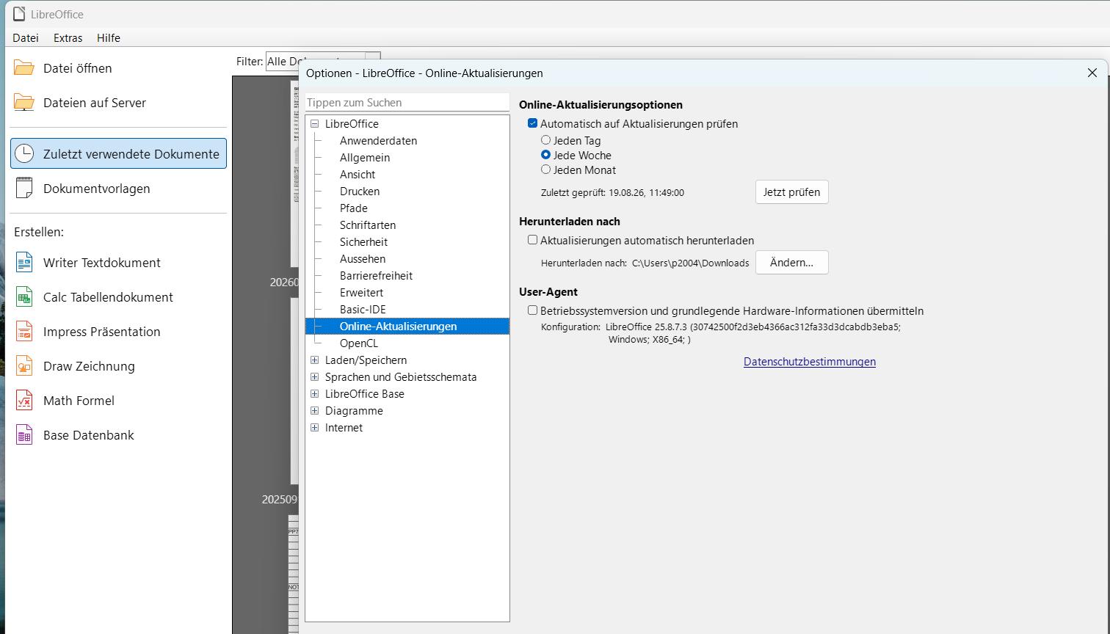Image resolution: width=1110 pixels, height=634 pixels.
Task: Click the Draw Zeichnung icon
Action: tap(24, 365)
